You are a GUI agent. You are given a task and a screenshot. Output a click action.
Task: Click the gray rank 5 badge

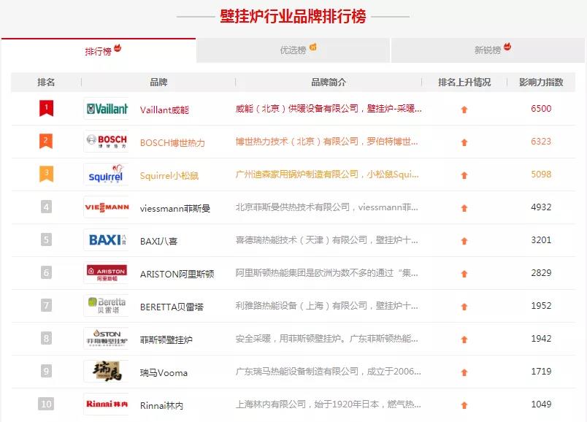[x=46, y=239]
